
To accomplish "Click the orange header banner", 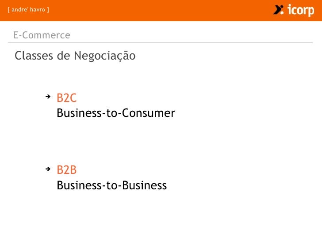I will tap(161, 11).
